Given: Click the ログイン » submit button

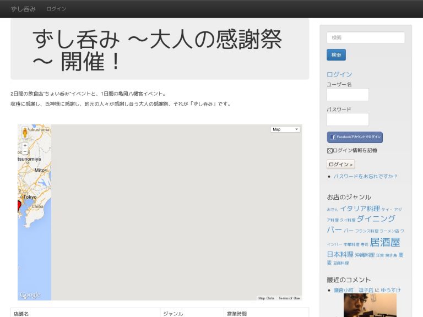Looking at the screenshot, I should coord(341,164).
